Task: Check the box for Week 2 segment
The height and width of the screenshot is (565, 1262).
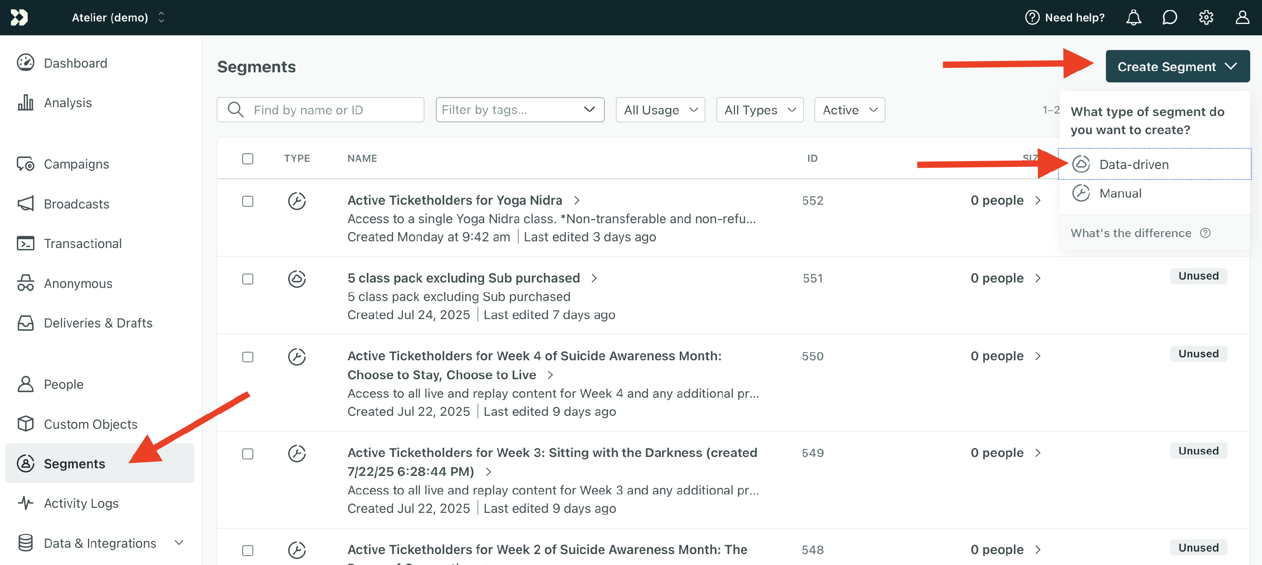Action: pos(248,551)
